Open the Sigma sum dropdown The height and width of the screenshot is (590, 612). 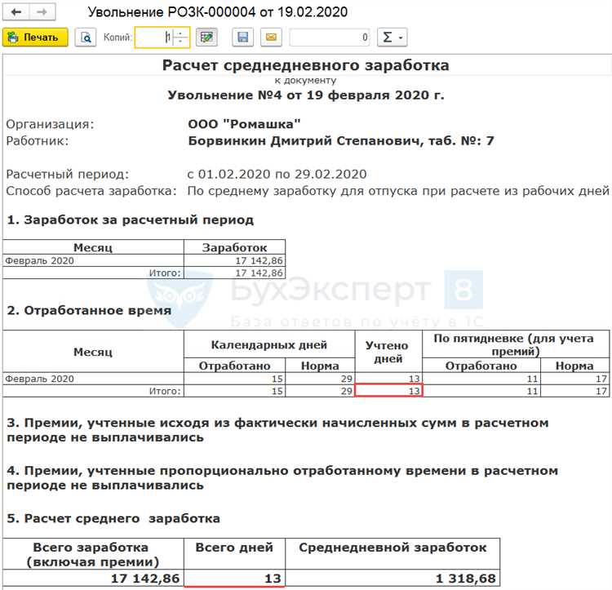coord(392,37)
